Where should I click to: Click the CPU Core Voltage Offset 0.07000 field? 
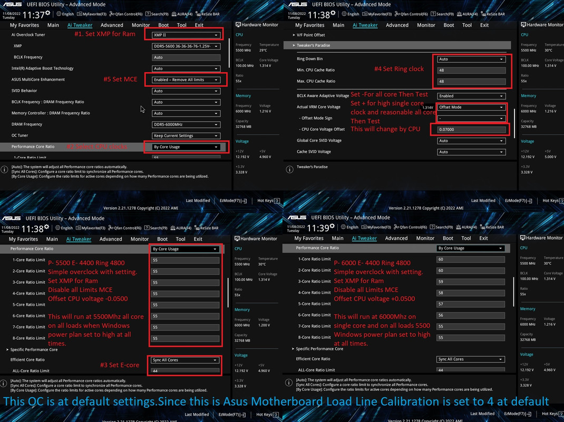pos(471,129)
